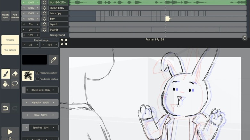Select the layout copy layer
This screenshot has height=140, width=250.
(58, 8)
